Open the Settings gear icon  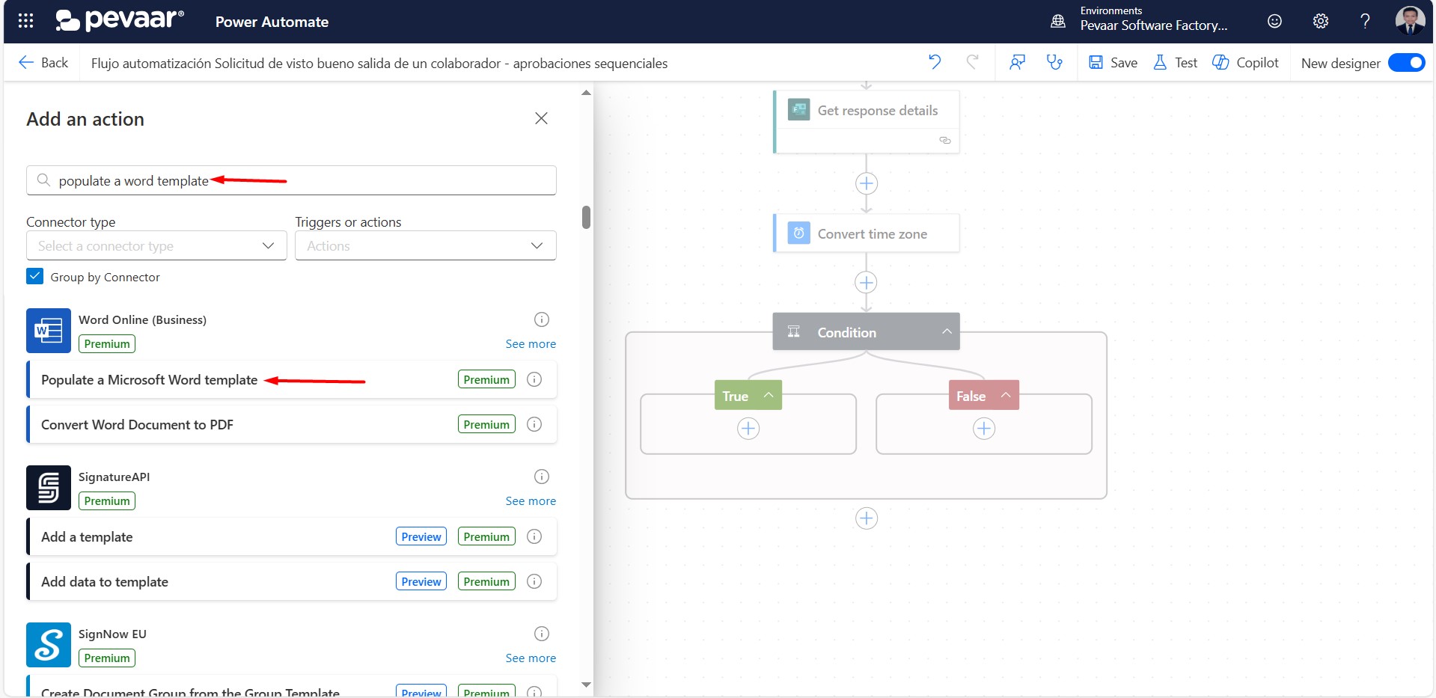[x=1321, y=21]
